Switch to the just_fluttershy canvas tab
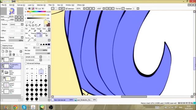 coord(85,100)
